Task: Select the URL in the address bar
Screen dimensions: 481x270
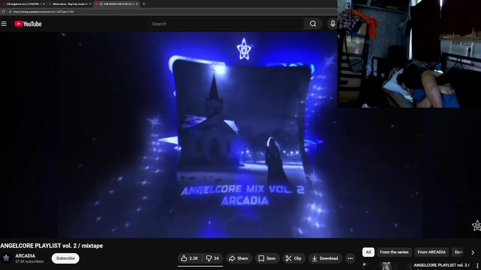Action: (x=43, y=12)
